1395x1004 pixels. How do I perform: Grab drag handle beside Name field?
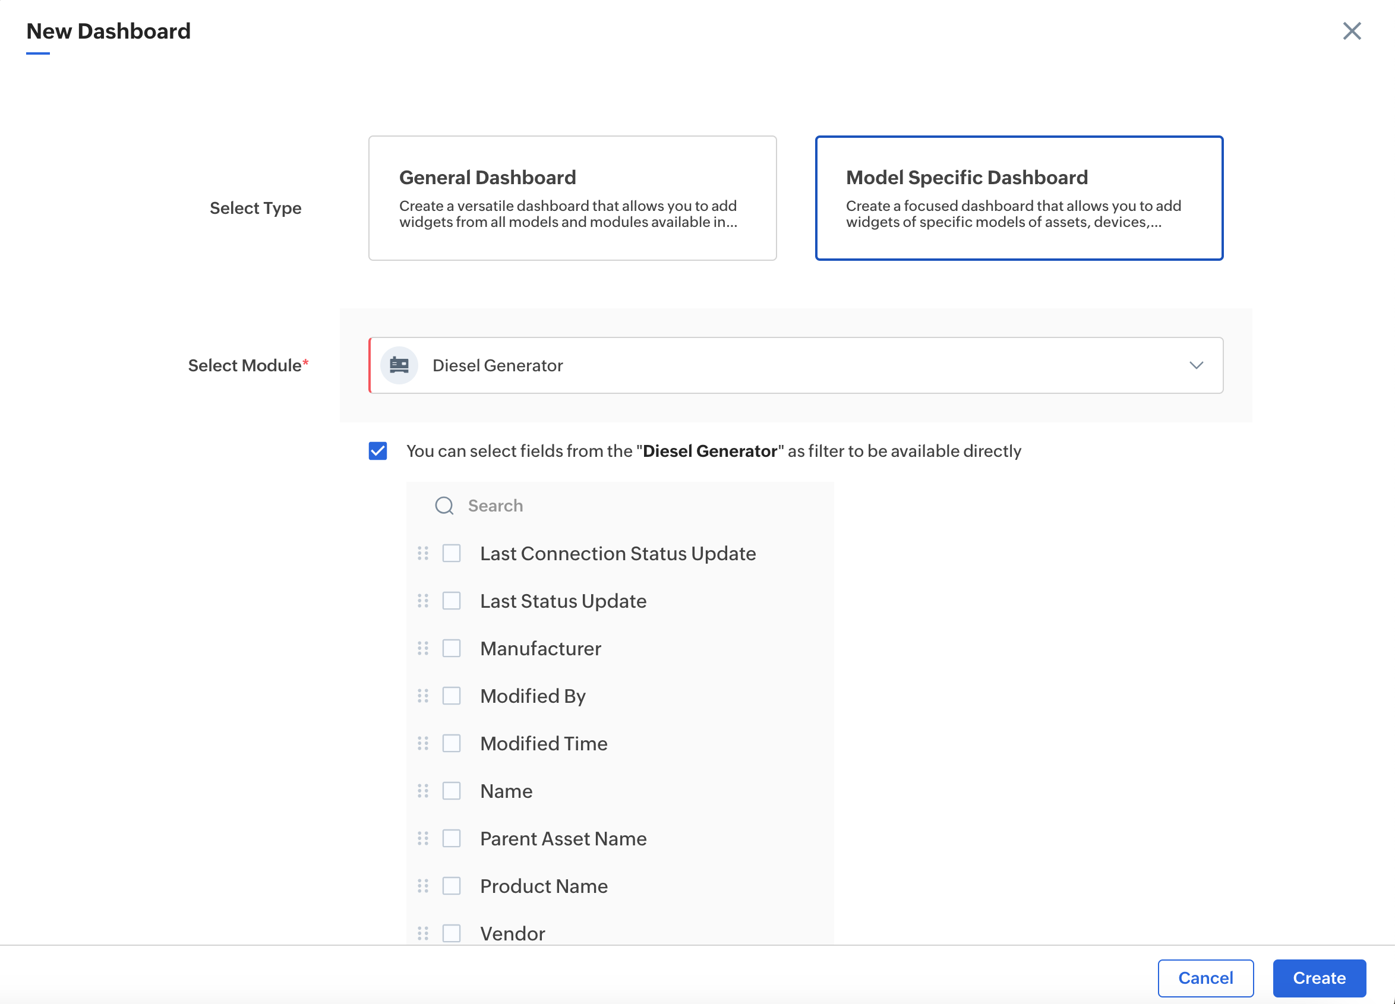(x=423, y=791)
